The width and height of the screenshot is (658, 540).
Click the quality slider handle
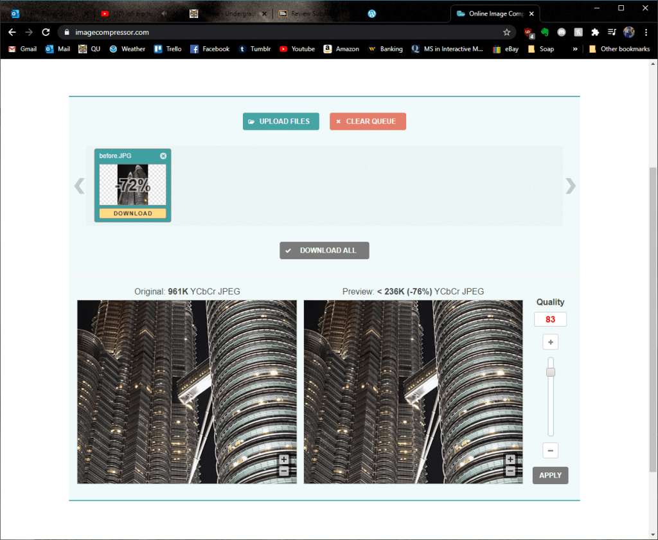click(550, 372)
